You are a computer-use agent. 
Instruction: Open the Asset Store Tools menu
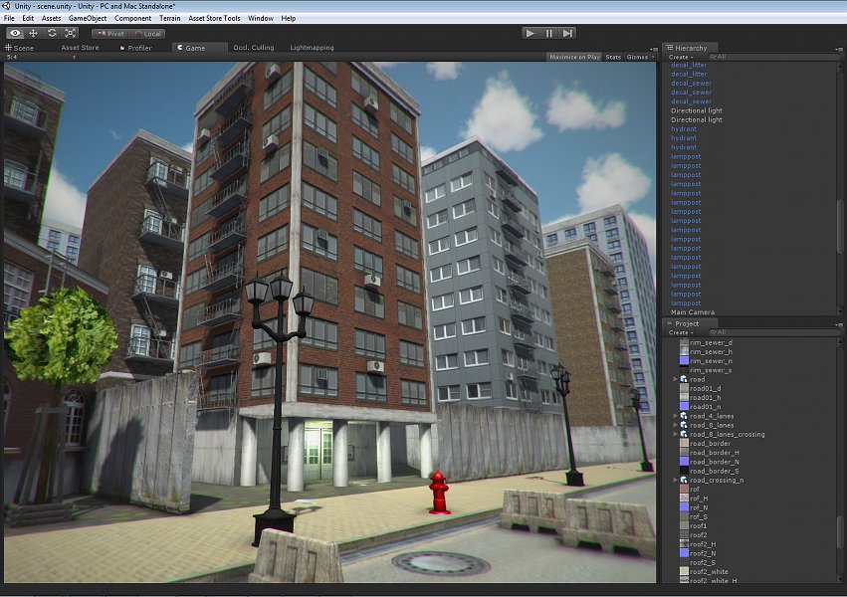(x=214, y=18)
